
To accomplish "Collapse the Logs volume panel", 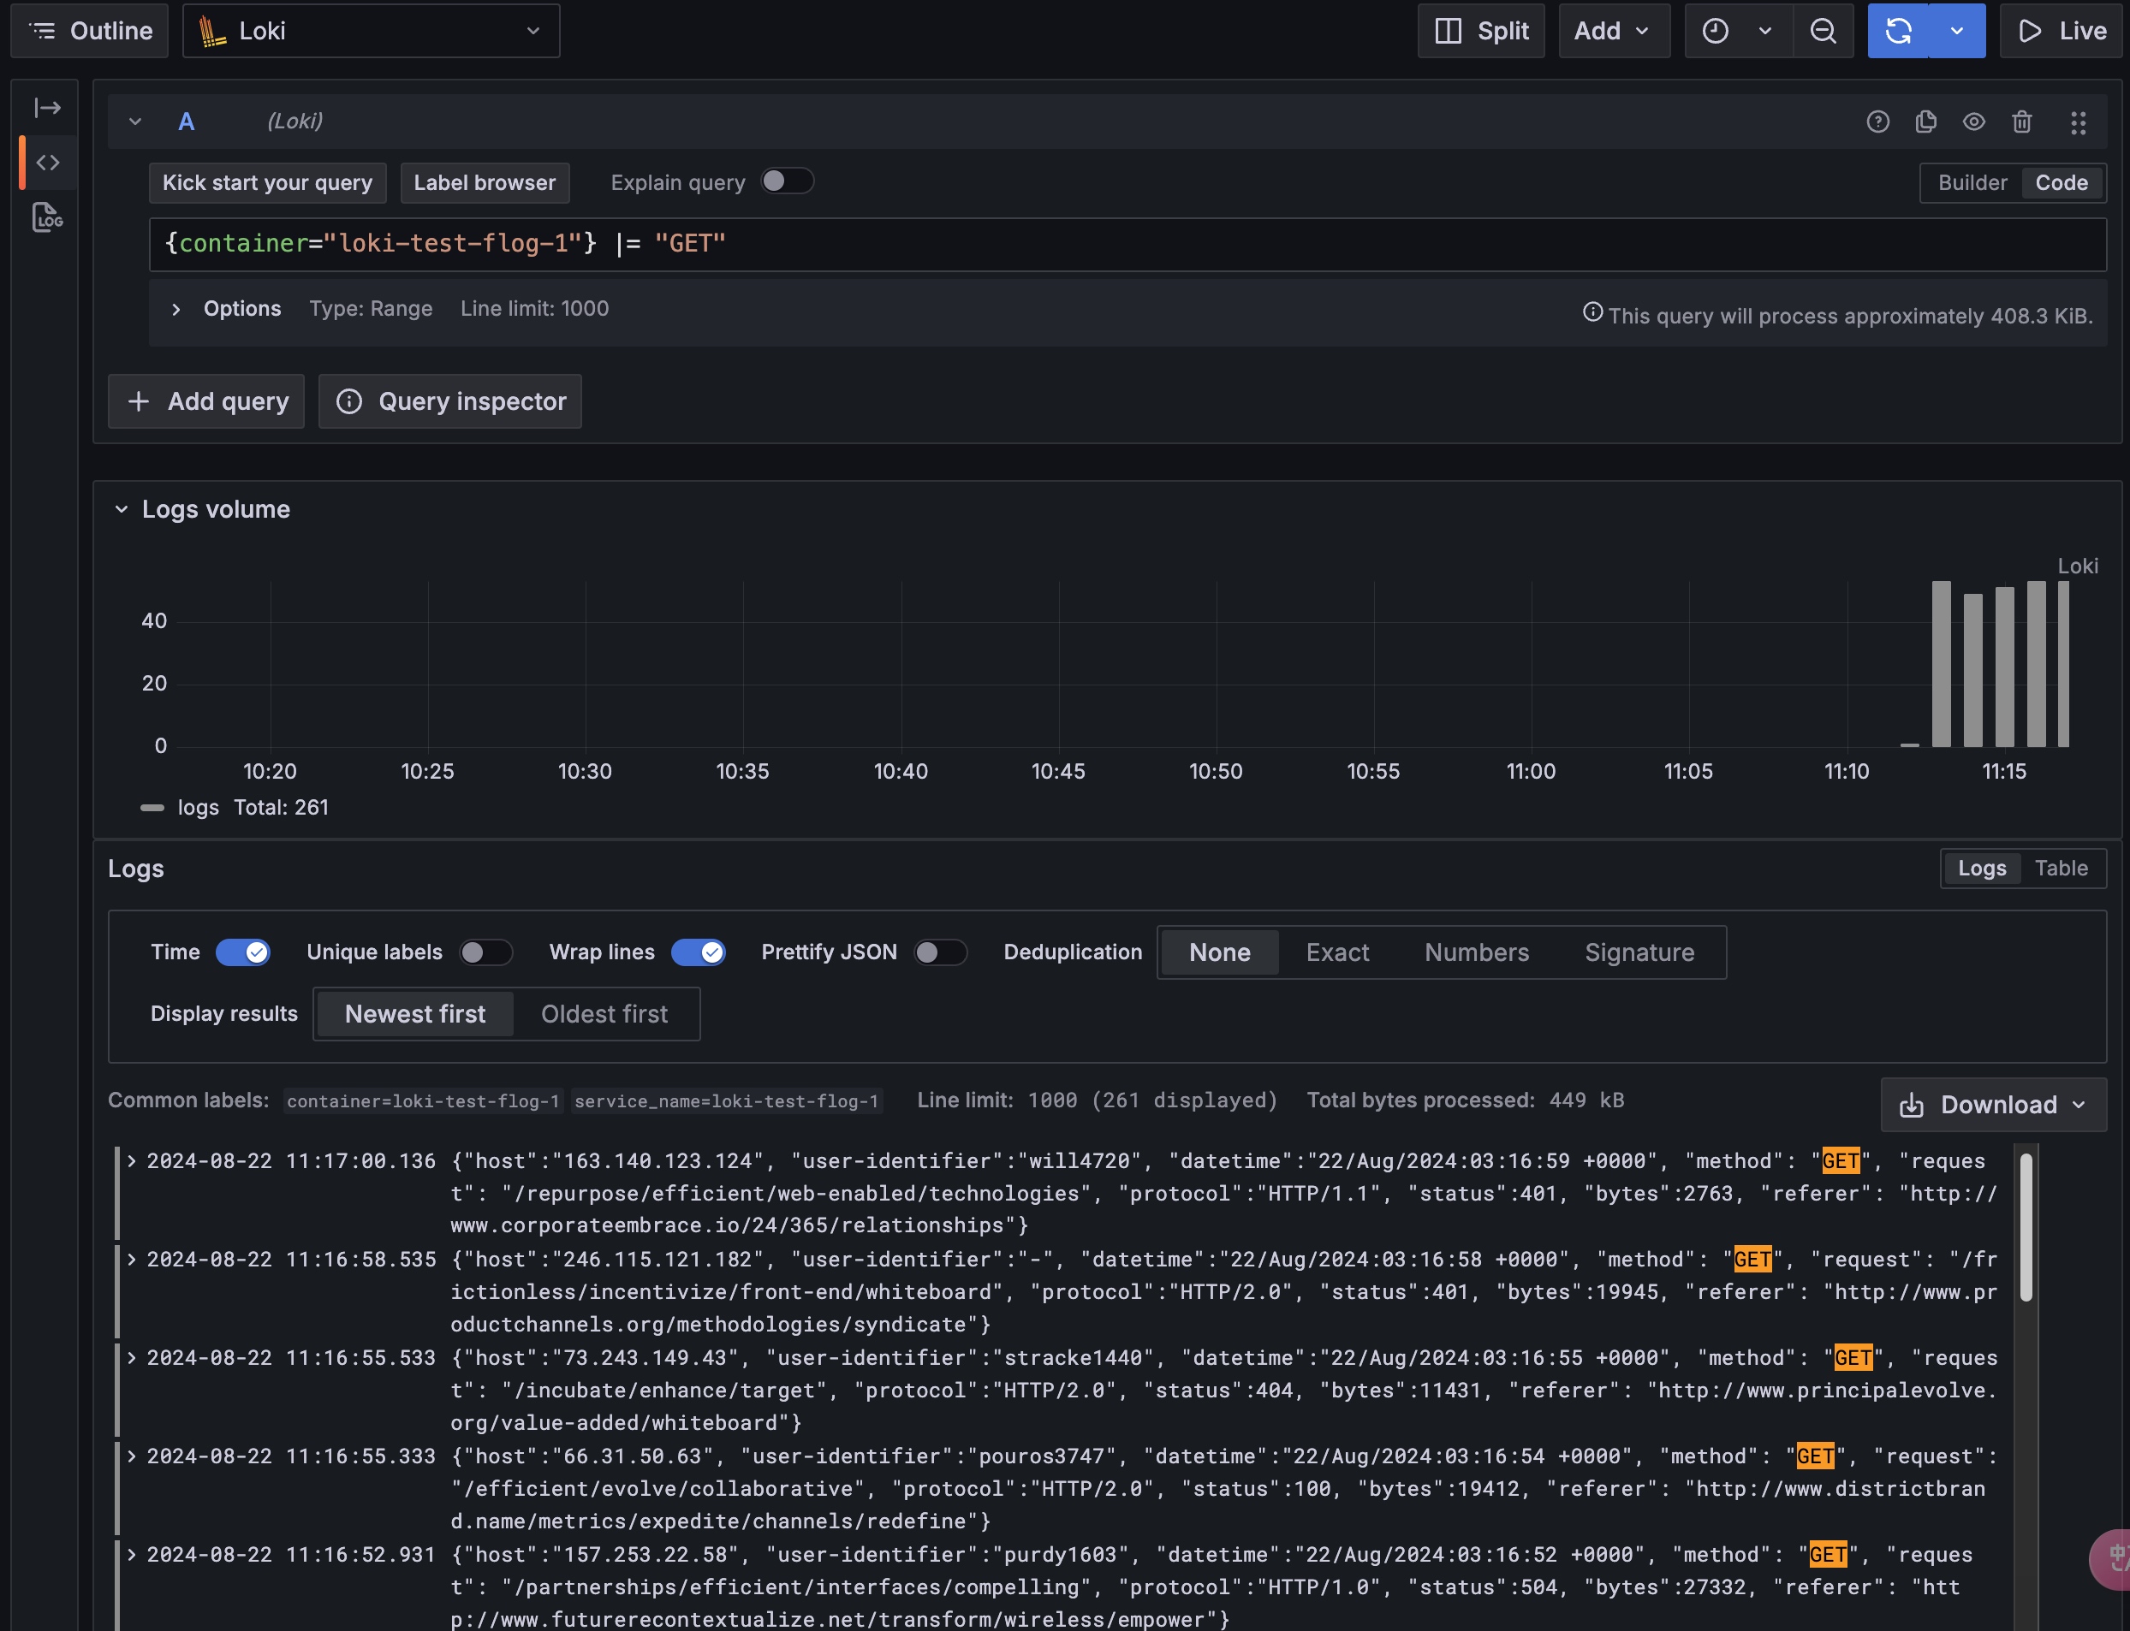I will [x=122, y=508].
